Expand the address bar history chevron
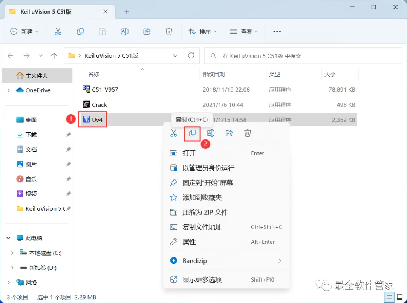This screenshot has width=407, height=303. point(175,55)
